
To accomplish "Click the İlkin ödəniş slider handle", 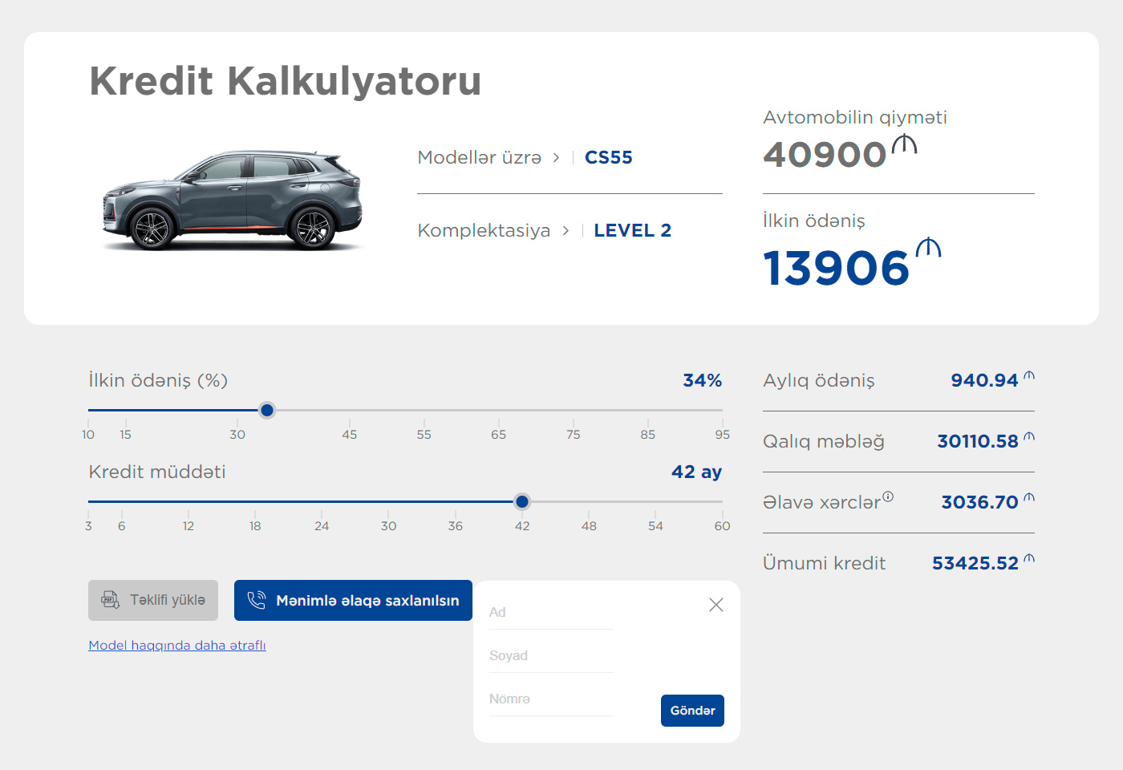I will pyautogui.click(x=267, y=410).
